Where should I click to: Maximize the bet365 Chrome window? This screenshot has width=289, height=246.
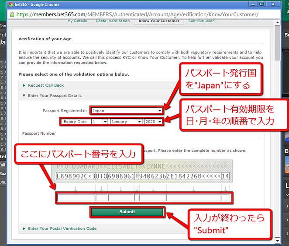coord(261,4)
